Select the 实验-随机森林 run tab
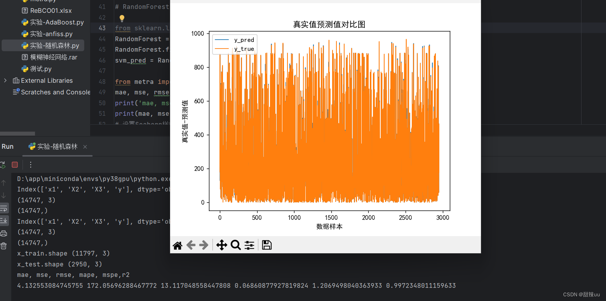This screenshot has height=301, width=606. pyautogui.click(x=57, y=146)
